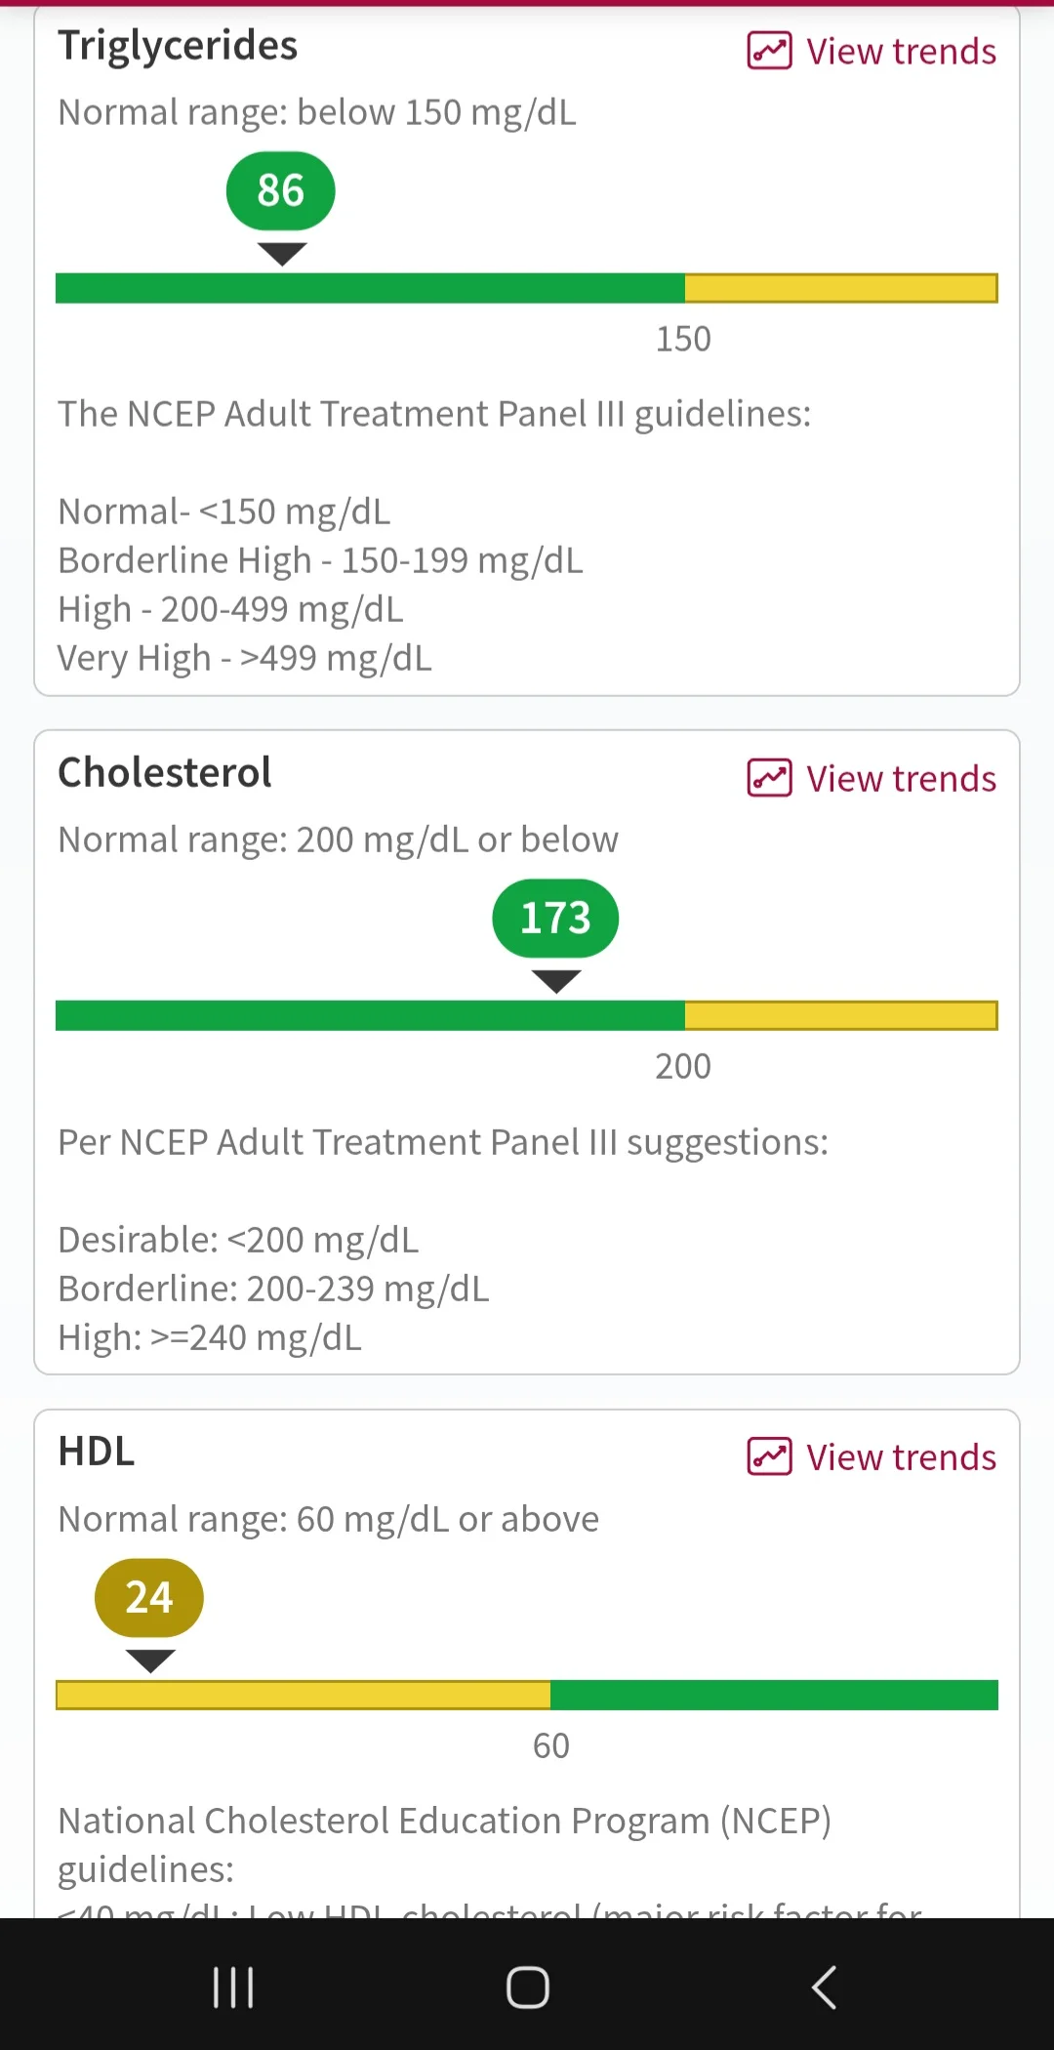Select the Cholesterol card heading
Viewport: 1054px width, 2050px height.
point(164,772)
